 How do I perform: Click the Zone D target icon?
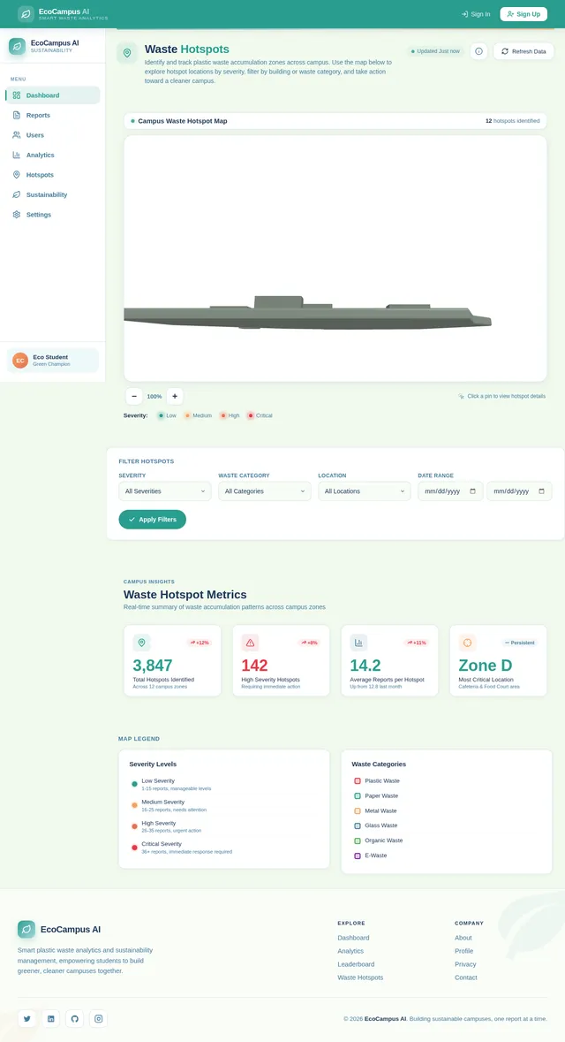pos(467,643)
